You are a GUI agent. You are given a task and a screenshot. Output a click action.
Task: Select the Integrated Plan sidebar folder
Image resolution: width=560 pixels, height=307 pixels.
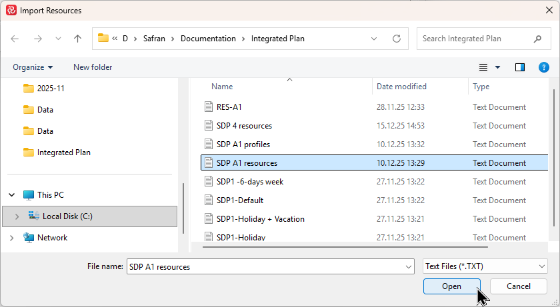pyautogui.click(x=57, y=153)
